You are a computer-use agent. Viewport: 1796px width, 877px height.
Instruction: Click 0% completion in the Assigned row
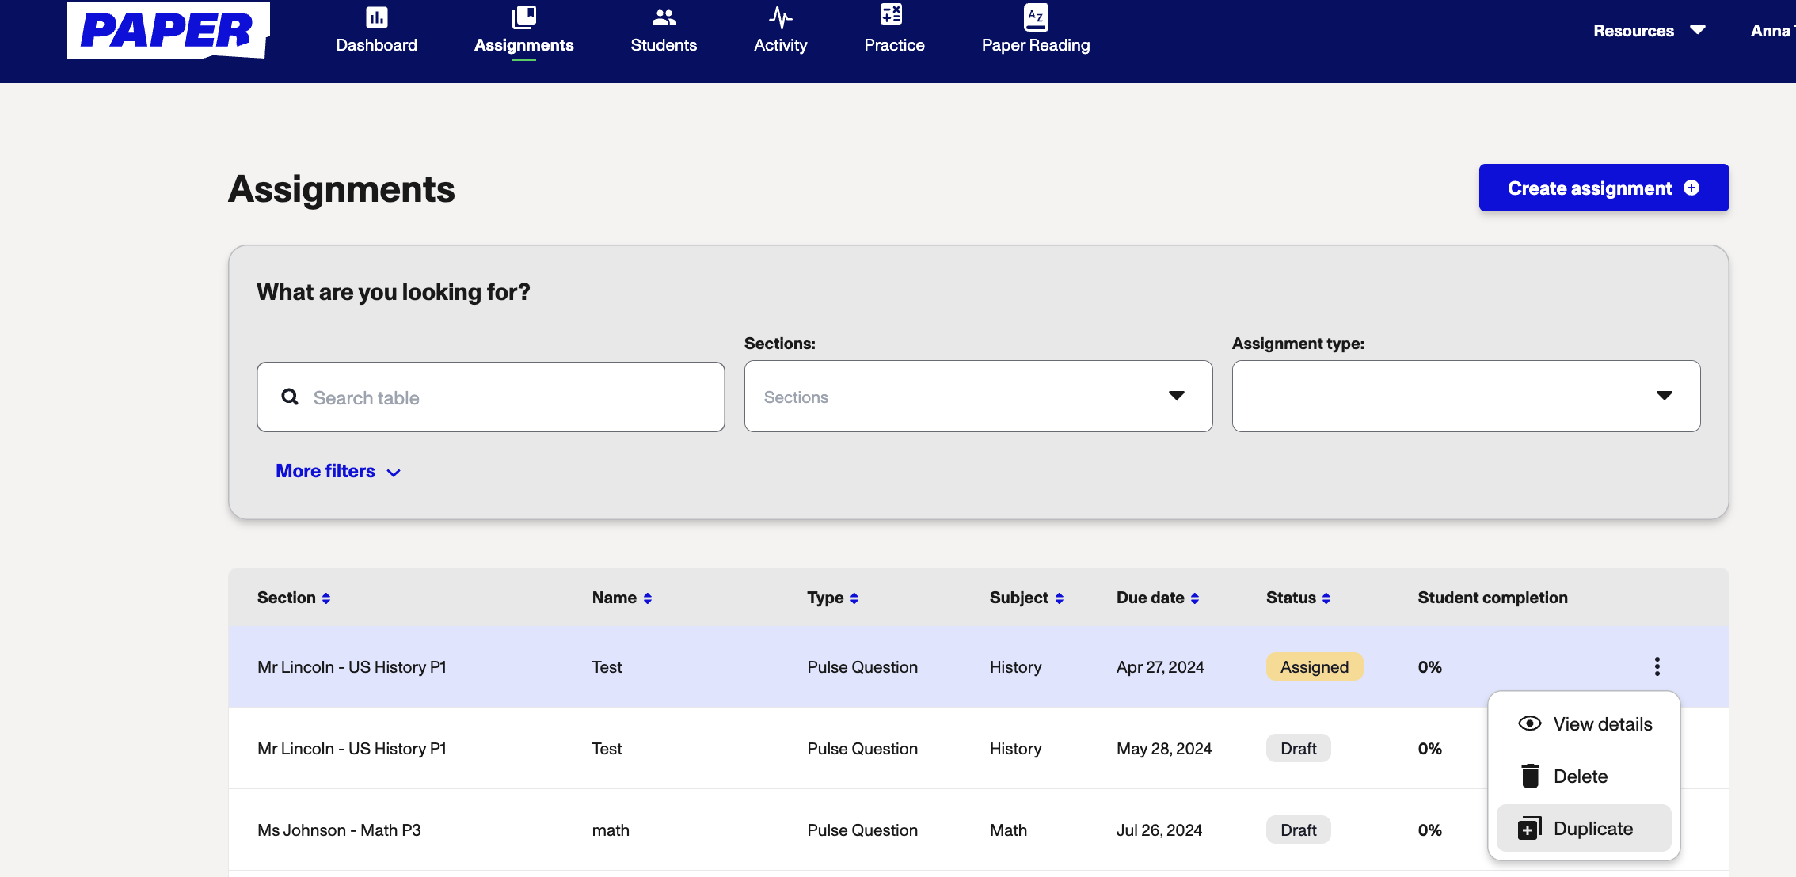coord(1429,666)
